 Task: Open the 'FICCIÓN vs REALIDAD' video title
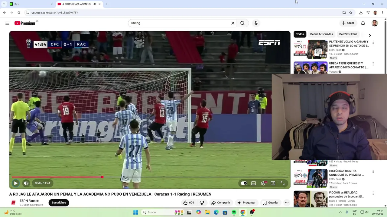pyautogui.click(x=347, y=194)
